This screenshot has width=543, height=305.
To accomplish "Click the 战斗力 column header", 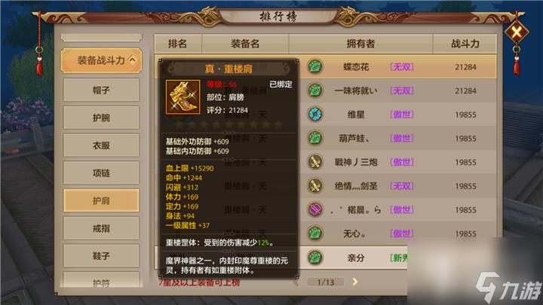I will click(465, 44).
